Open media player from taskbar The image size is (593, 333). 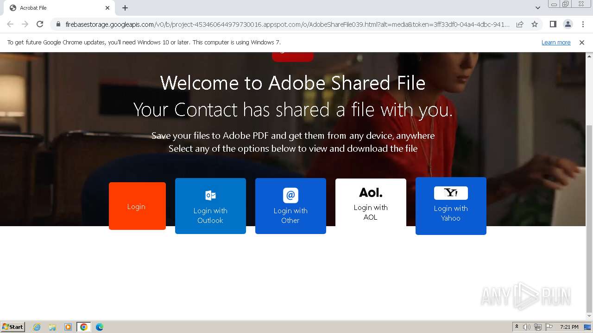click(68, 327)
